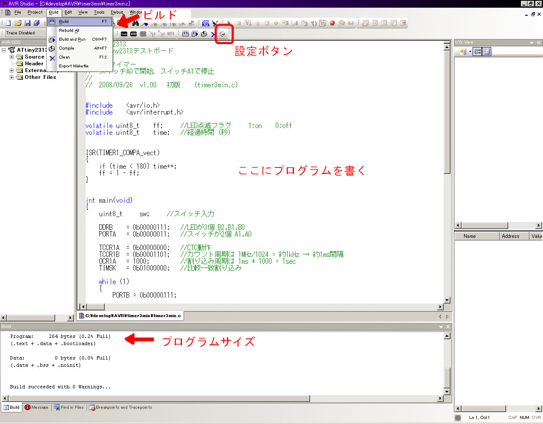The width and height of the screenshot is (543, 424).
Task: Select Compile in the Build menu
Action: (80, 48)
